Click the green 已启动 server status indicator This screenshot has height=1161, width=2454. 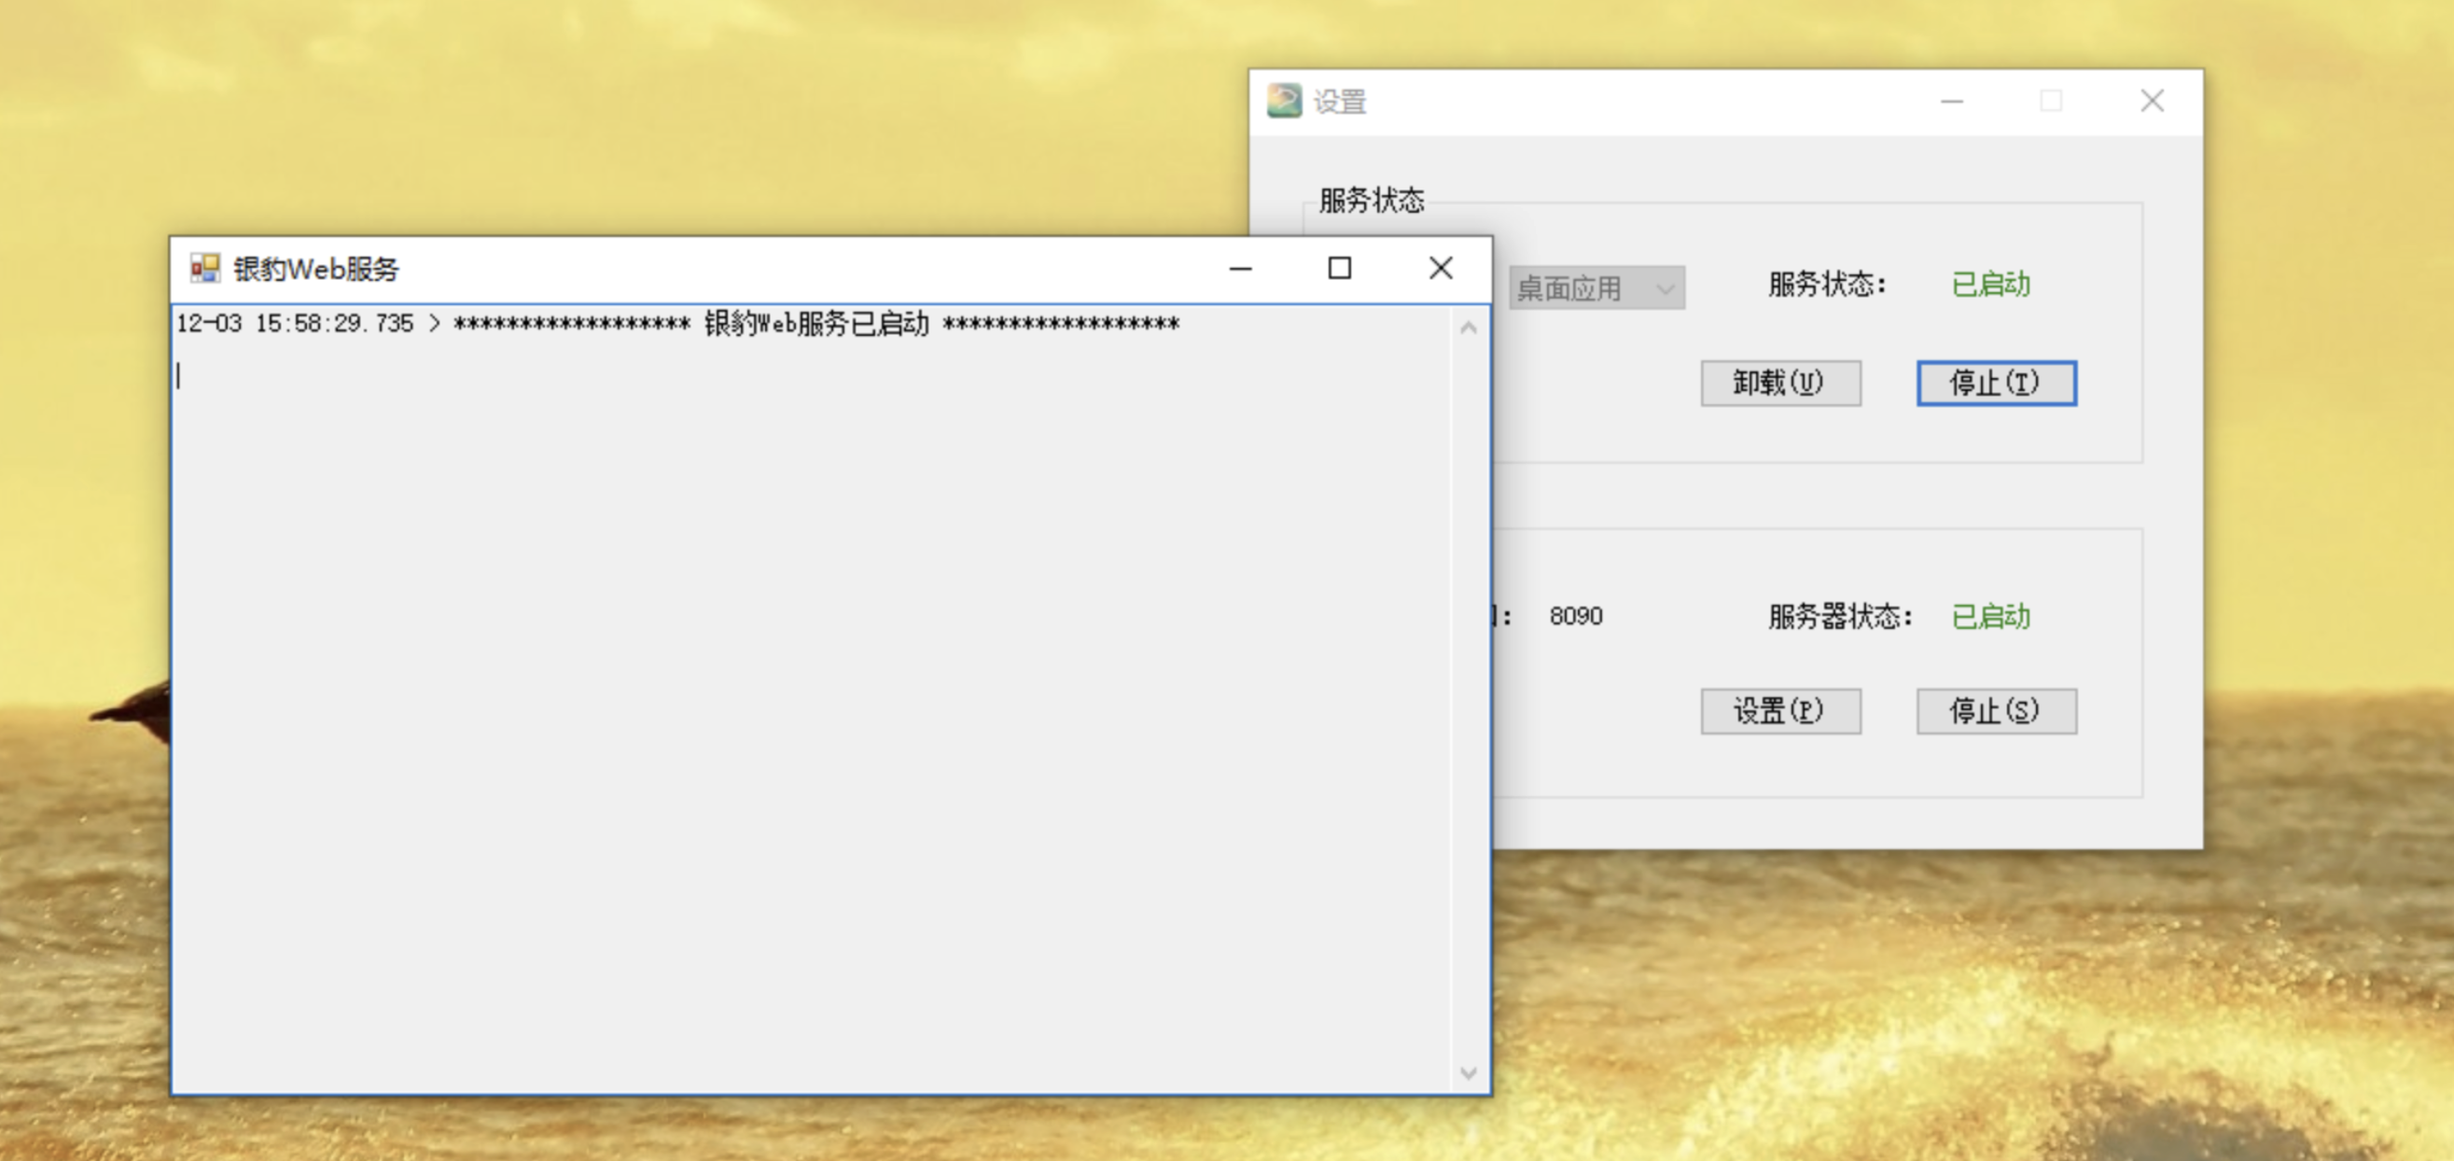point(1989,617)
